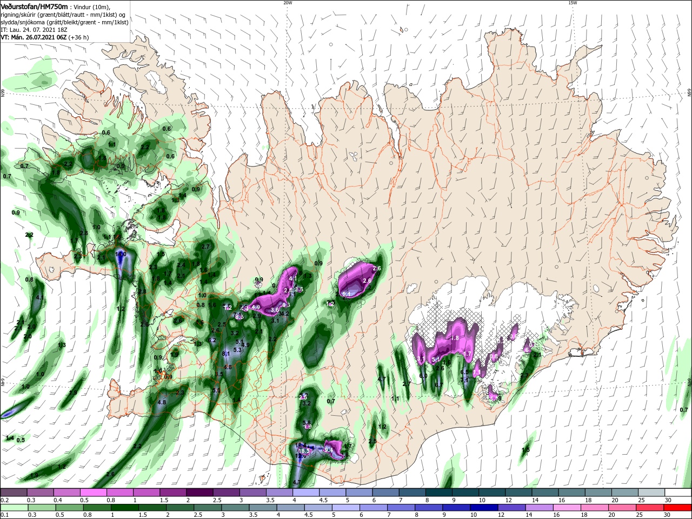The height and width of the screenshot is (519, 692).
Task: Click the 'VT: Mán. 26.07.2021 06Z (+36 h)' line
Action: pyautogui.click(x=45, y=38)
